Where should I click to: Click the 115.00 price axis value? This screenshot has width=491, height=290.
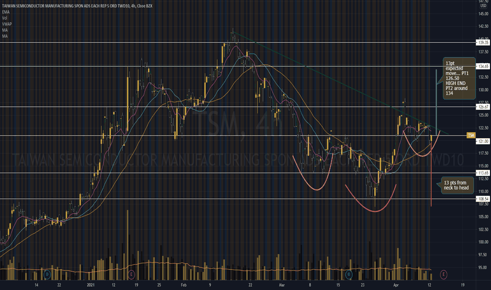pyautogui.click(x=483, y=166)
